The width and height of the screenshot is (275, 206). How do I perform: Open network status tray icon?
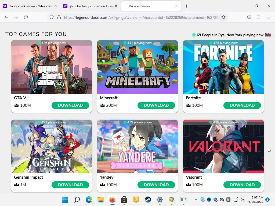click(236, 200)
